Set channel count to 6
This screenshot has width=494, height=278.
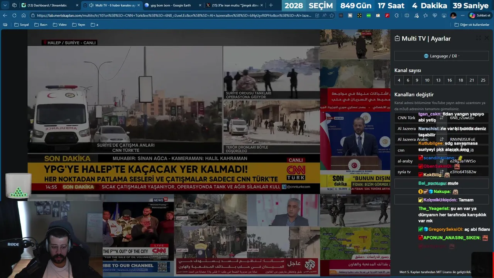point(408,80)
